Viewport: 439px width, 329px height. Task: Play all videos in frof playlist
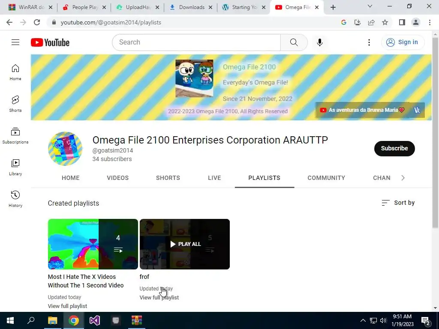185,244
